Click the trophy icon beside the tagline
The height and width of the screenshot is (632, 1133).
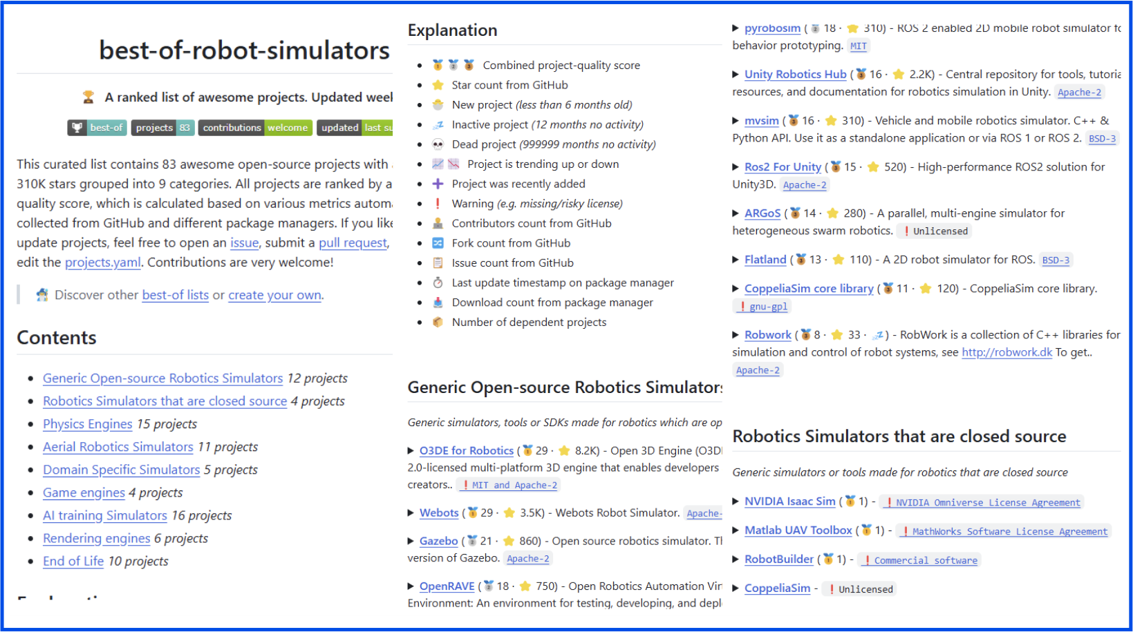[88, 97]
